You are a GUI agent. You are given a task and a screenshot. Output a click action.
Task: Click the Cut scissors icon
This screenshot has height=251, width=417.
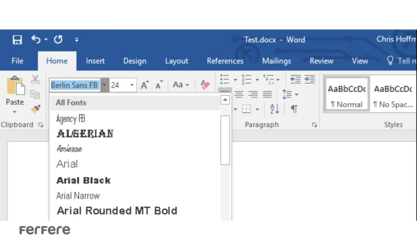coord(35,79)
